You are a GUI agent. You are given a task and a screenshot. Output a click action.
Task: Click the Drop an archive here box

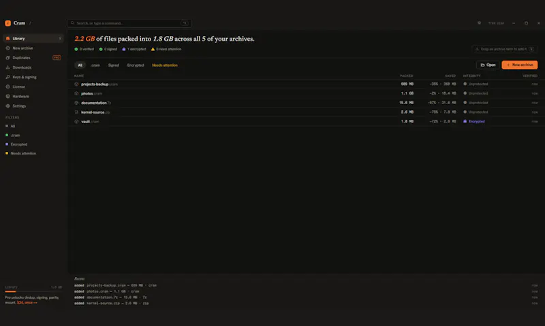tap(504, 49)
